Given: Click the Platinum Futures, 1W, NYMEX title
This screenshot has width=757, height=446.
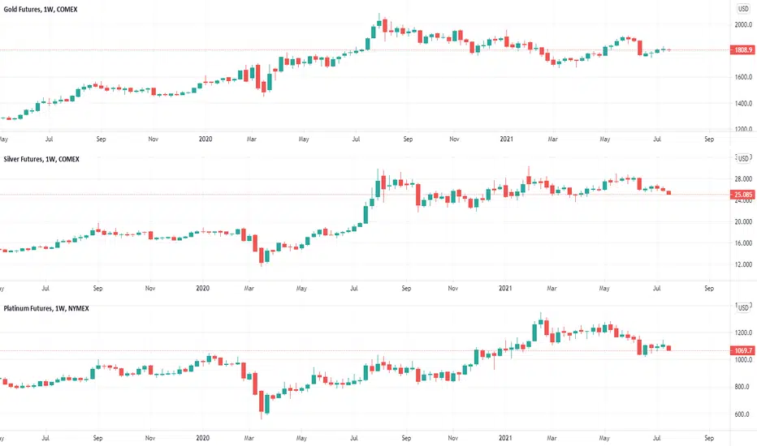Looking at the screenshot, I should point(46,308).
